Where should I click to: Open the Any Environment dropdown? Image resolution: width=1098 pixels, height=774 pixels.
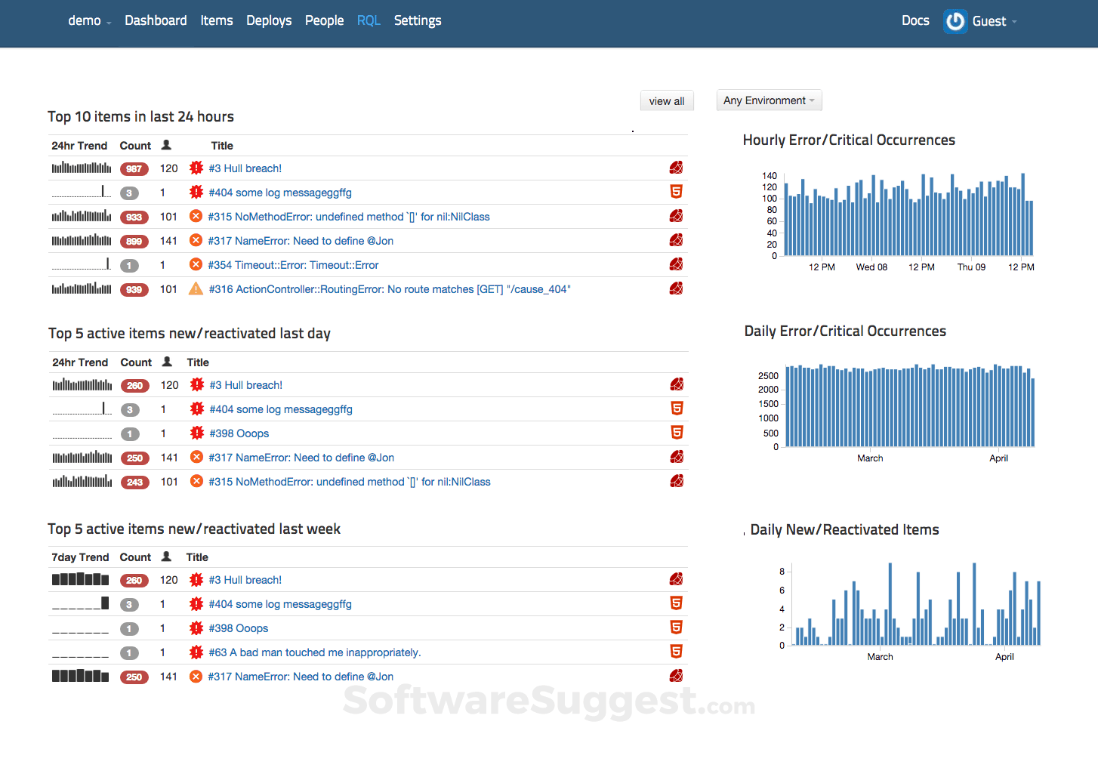(769, 100)
